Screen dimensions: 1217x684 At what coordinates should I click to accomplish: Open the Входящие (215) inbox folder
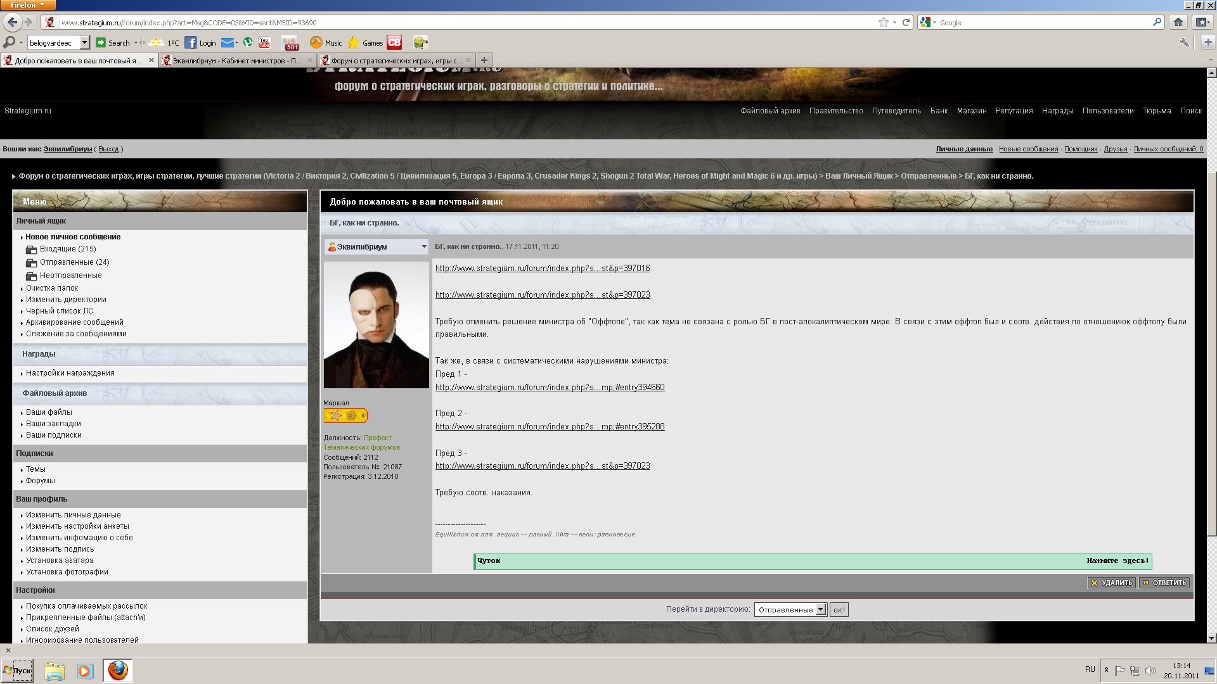click(x=68, y=249)
